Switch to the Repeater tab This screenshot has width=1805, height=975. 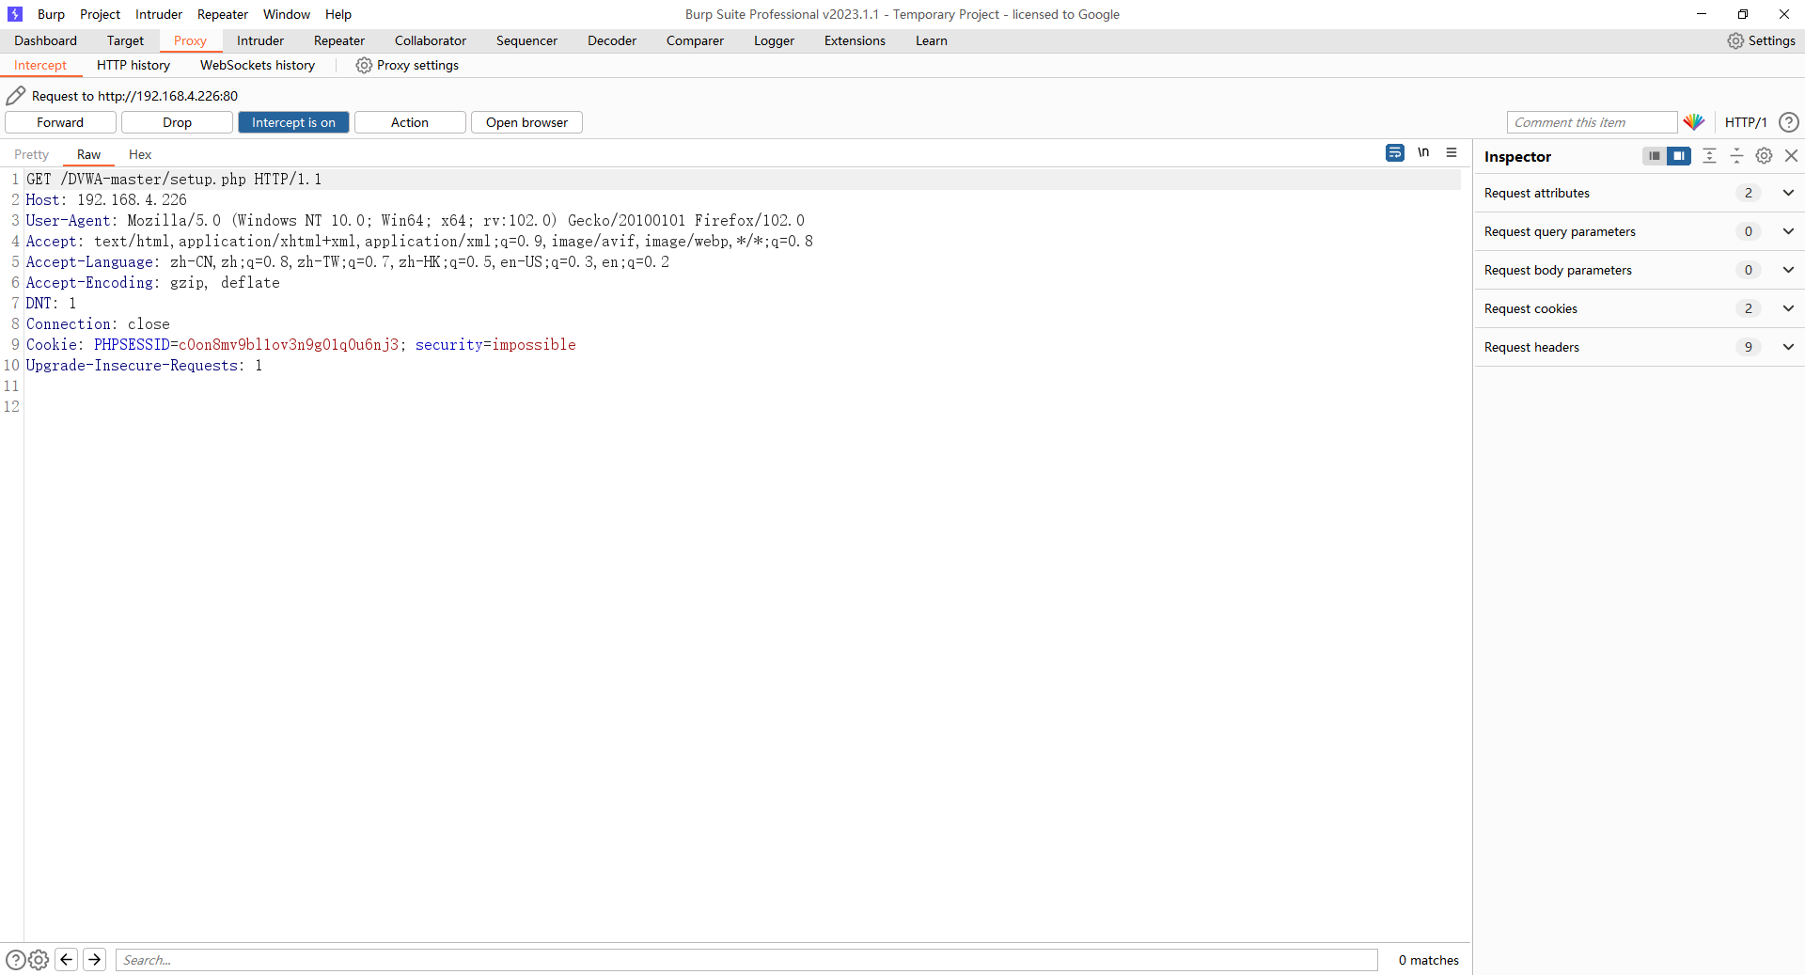[x=339, y=40]
